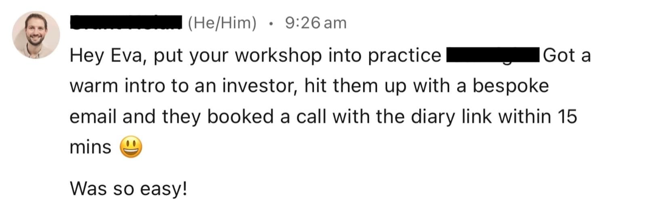Click the blacked-out block after "practice"
This screenshot has height=210, width=646.
click(493, 55)
